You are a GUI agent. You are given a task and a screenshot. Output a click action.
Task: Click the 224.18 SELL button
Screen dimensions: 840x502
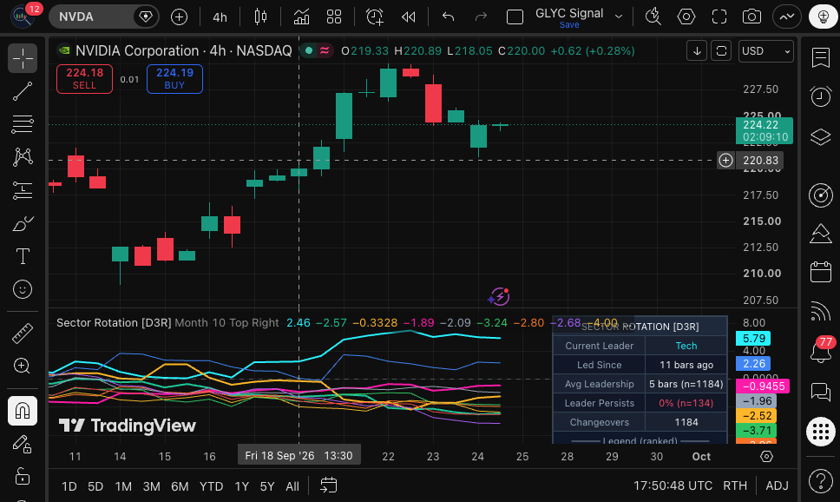(85, 79)
